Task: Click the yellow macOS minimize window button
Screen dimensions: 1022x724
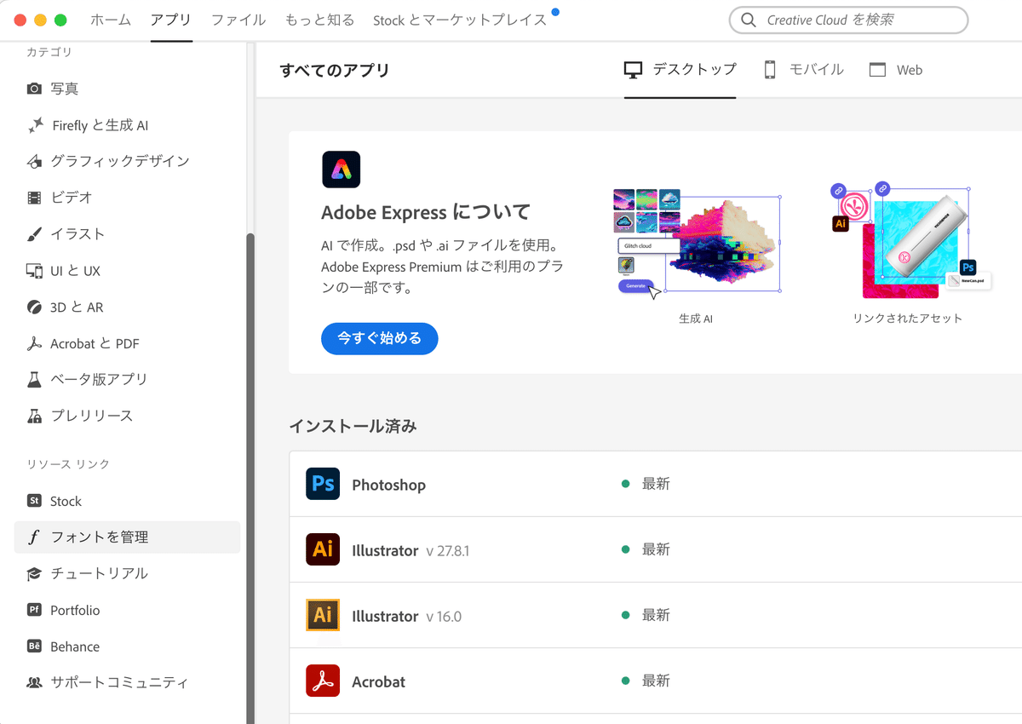Action: click(x=40, y=20)
